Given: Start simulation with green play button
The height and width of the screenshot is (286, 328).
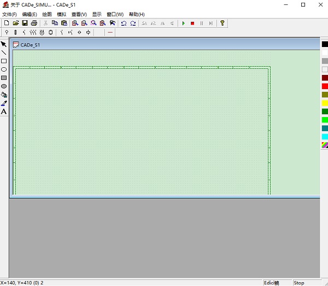Looking at the screenshot, I should click(x=184, y=23).
